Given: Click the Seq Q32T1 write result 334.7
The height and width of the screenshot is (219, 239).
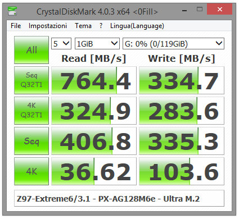Looking at the screenshot, I should point(182,80).
